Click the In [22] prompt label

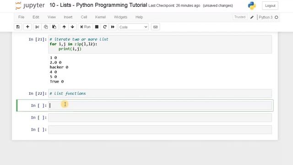coord(38,93)
